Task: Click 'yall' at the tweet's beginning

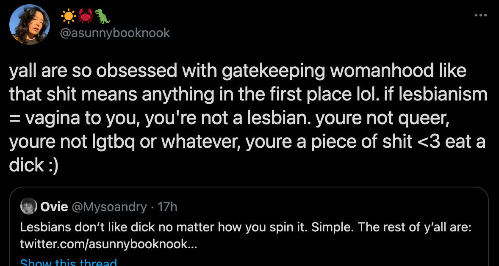Action: [x=23, y=71]
